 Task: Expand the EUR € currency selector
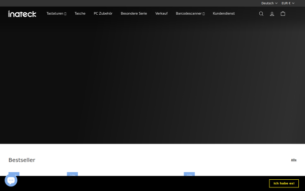coord(288,4)
